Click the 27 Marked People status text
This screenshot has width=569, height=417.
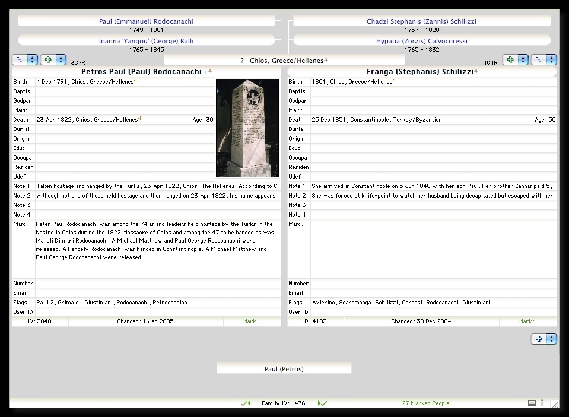(x=425, y=403)
